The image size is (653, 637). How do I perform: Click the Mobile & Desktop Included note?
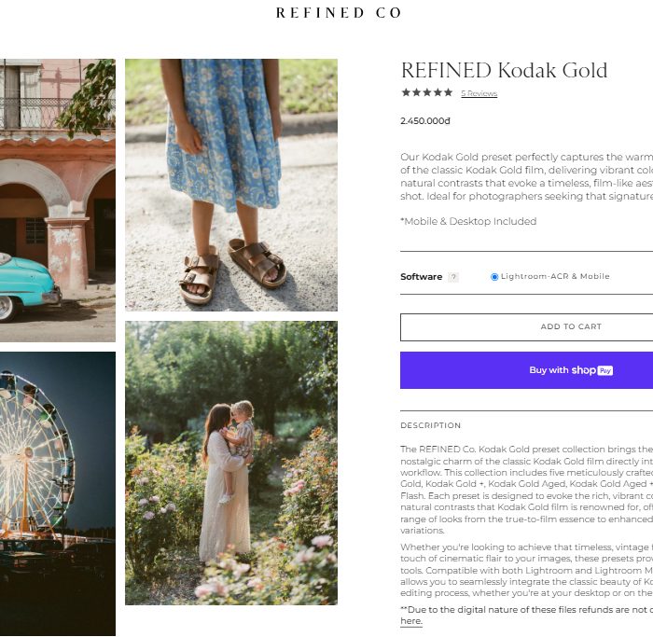tap(468, 221)
